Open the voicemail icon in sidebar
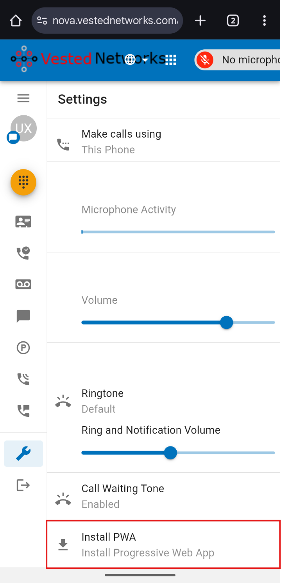This screenshot has height=583, width=281. [x=23, y=284]
